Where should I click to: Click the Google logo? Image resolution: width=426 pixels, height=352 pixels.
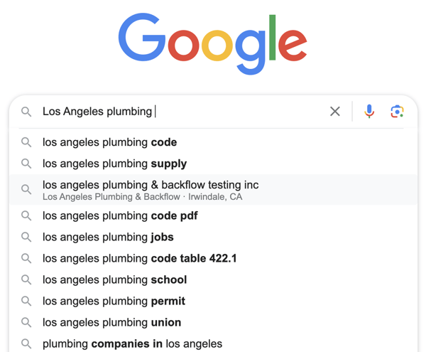[212, 43]
